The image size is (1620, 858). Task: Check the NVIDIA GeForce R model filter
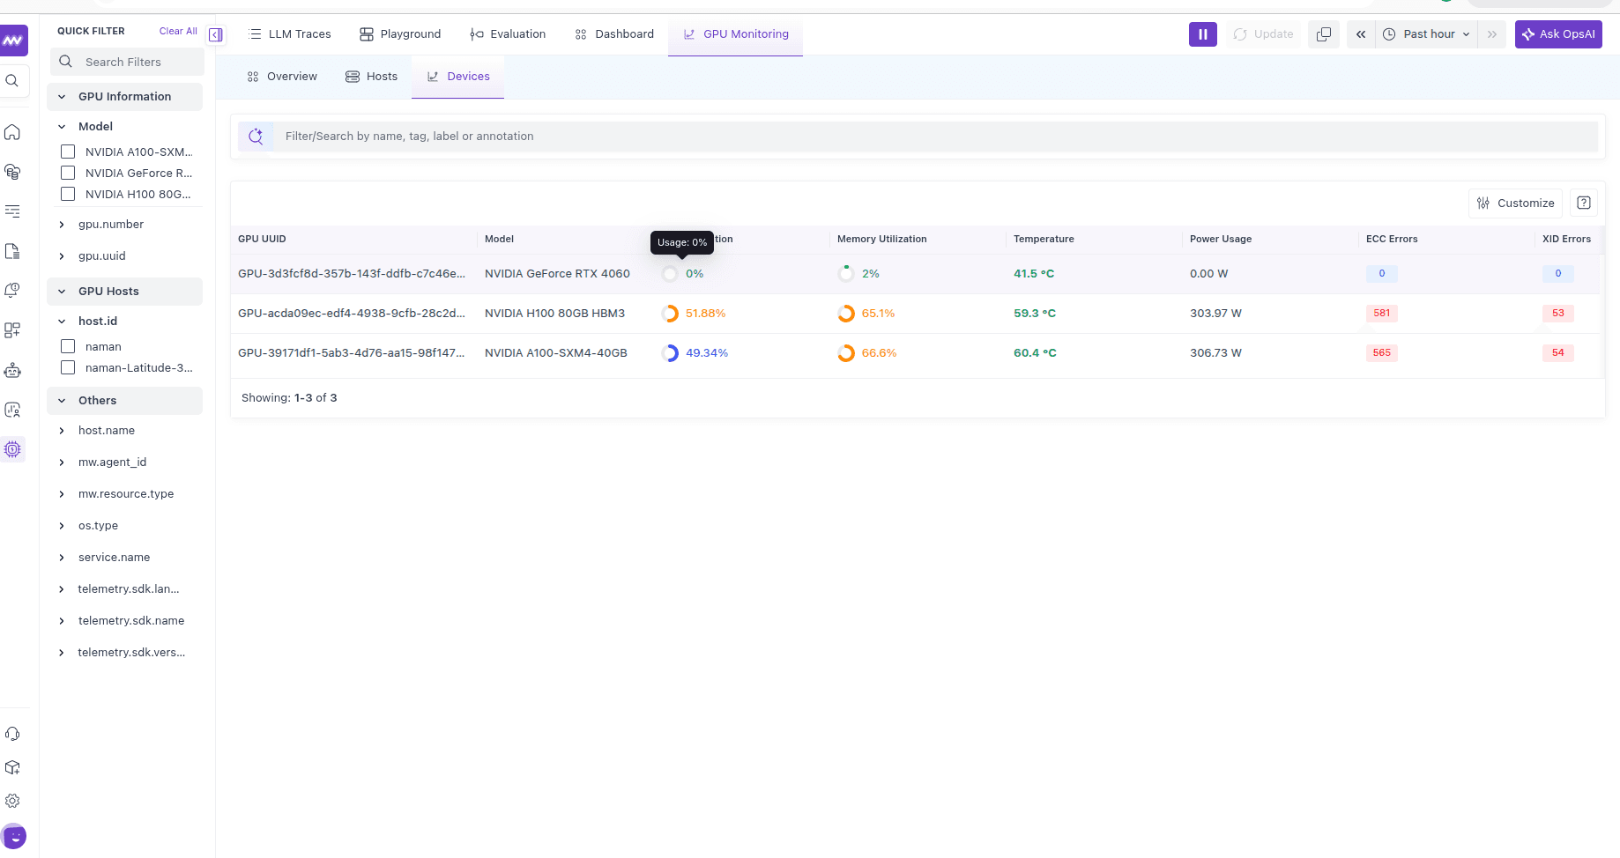coord(68,173)
